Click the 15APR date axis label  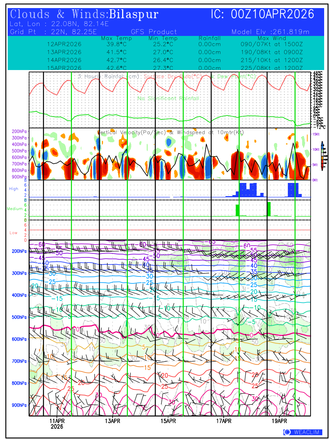coord(168,421)
